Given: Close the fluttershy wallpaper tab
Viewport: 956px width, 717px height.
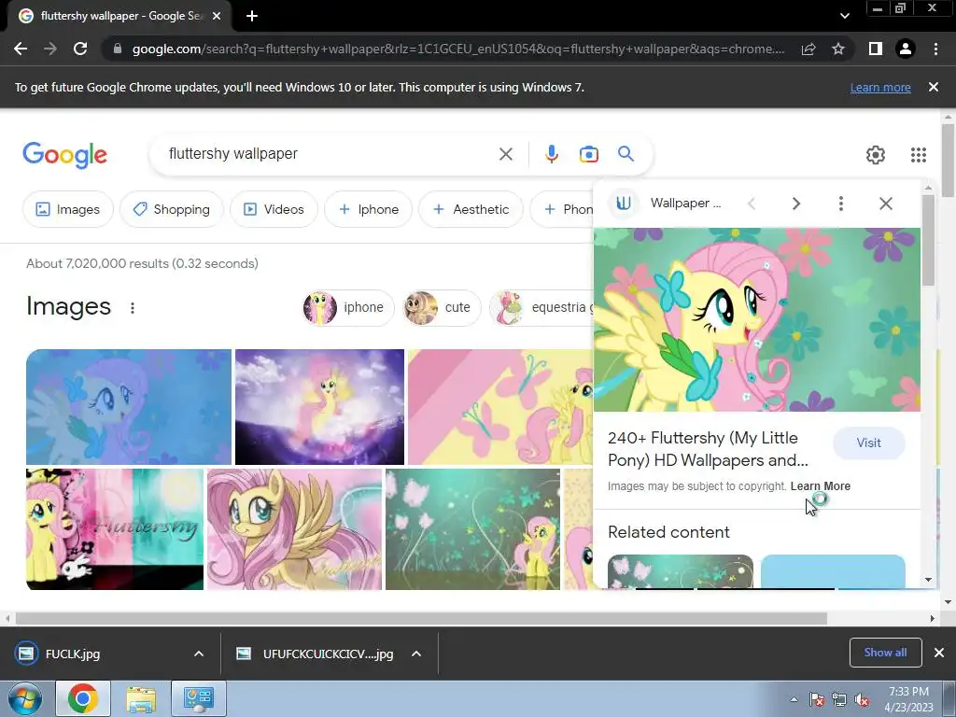Looking at the screenshot, I should pyautogui.click(x=217, y=16).
